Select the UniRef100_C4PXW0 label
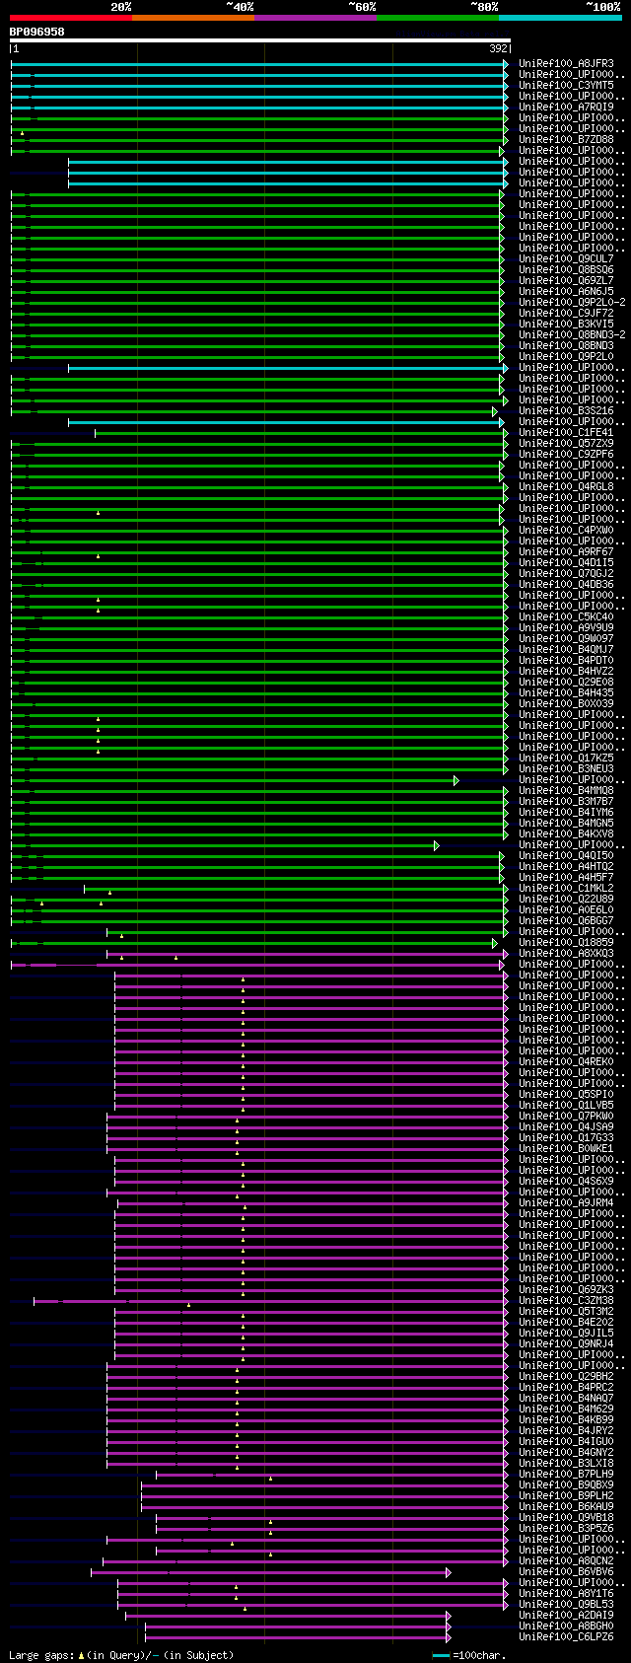The image size is (631, 1663). 566,531
